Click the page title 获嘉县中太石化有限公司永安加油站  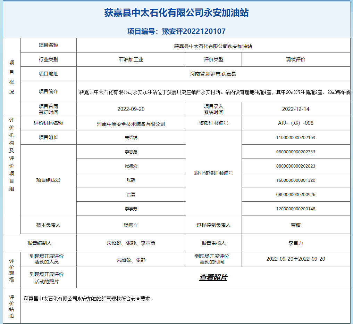coord(176,13)
